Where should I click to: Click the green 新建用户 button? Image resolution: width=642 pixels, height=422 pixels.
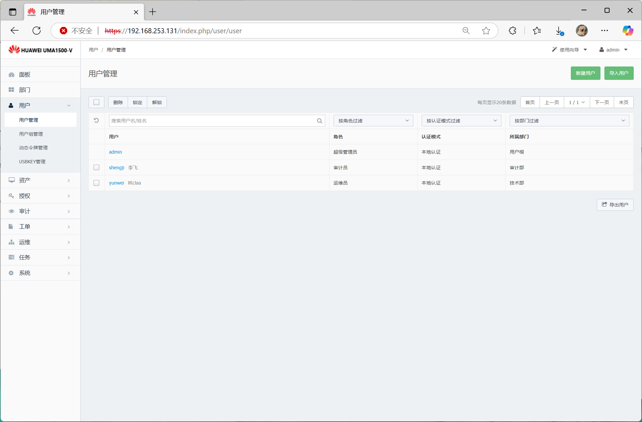[x=585, y=73]
